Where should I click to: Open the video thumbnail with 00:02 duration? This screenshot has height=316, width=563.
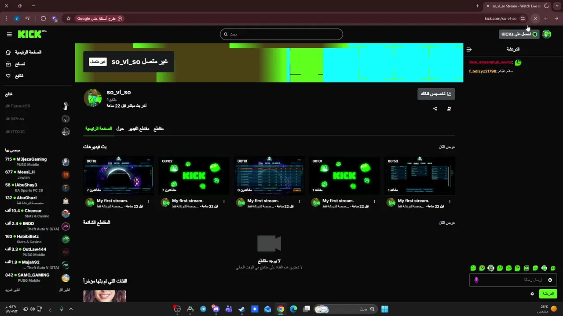pos(194,176)
